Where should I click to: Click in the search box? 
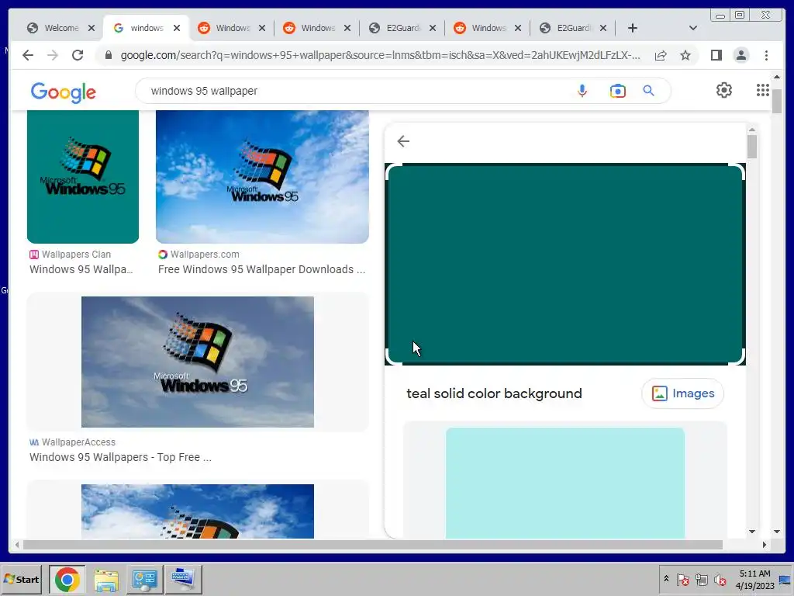354,91
